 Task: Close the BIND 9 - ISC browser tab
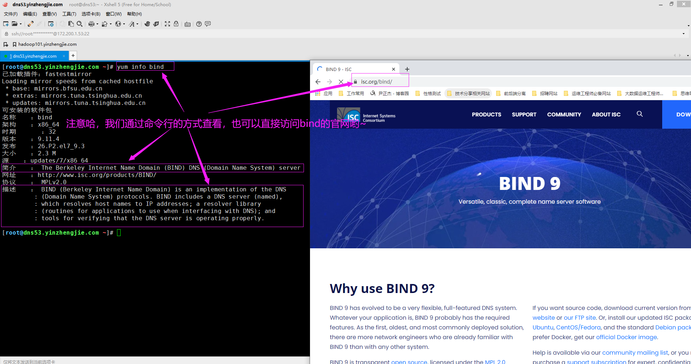394,69
